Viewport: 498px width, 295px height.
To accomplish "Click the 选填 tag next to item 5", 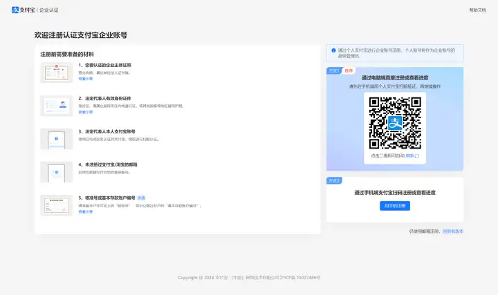I will (141, 198).
